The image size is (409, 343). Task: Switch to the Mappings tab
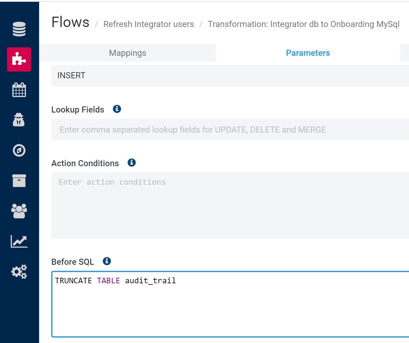coord(128,53)
